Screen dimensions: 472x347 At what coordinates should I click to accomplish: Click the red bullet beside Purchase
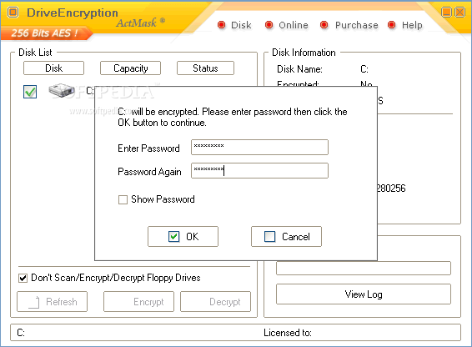click(x=324, y=25)
